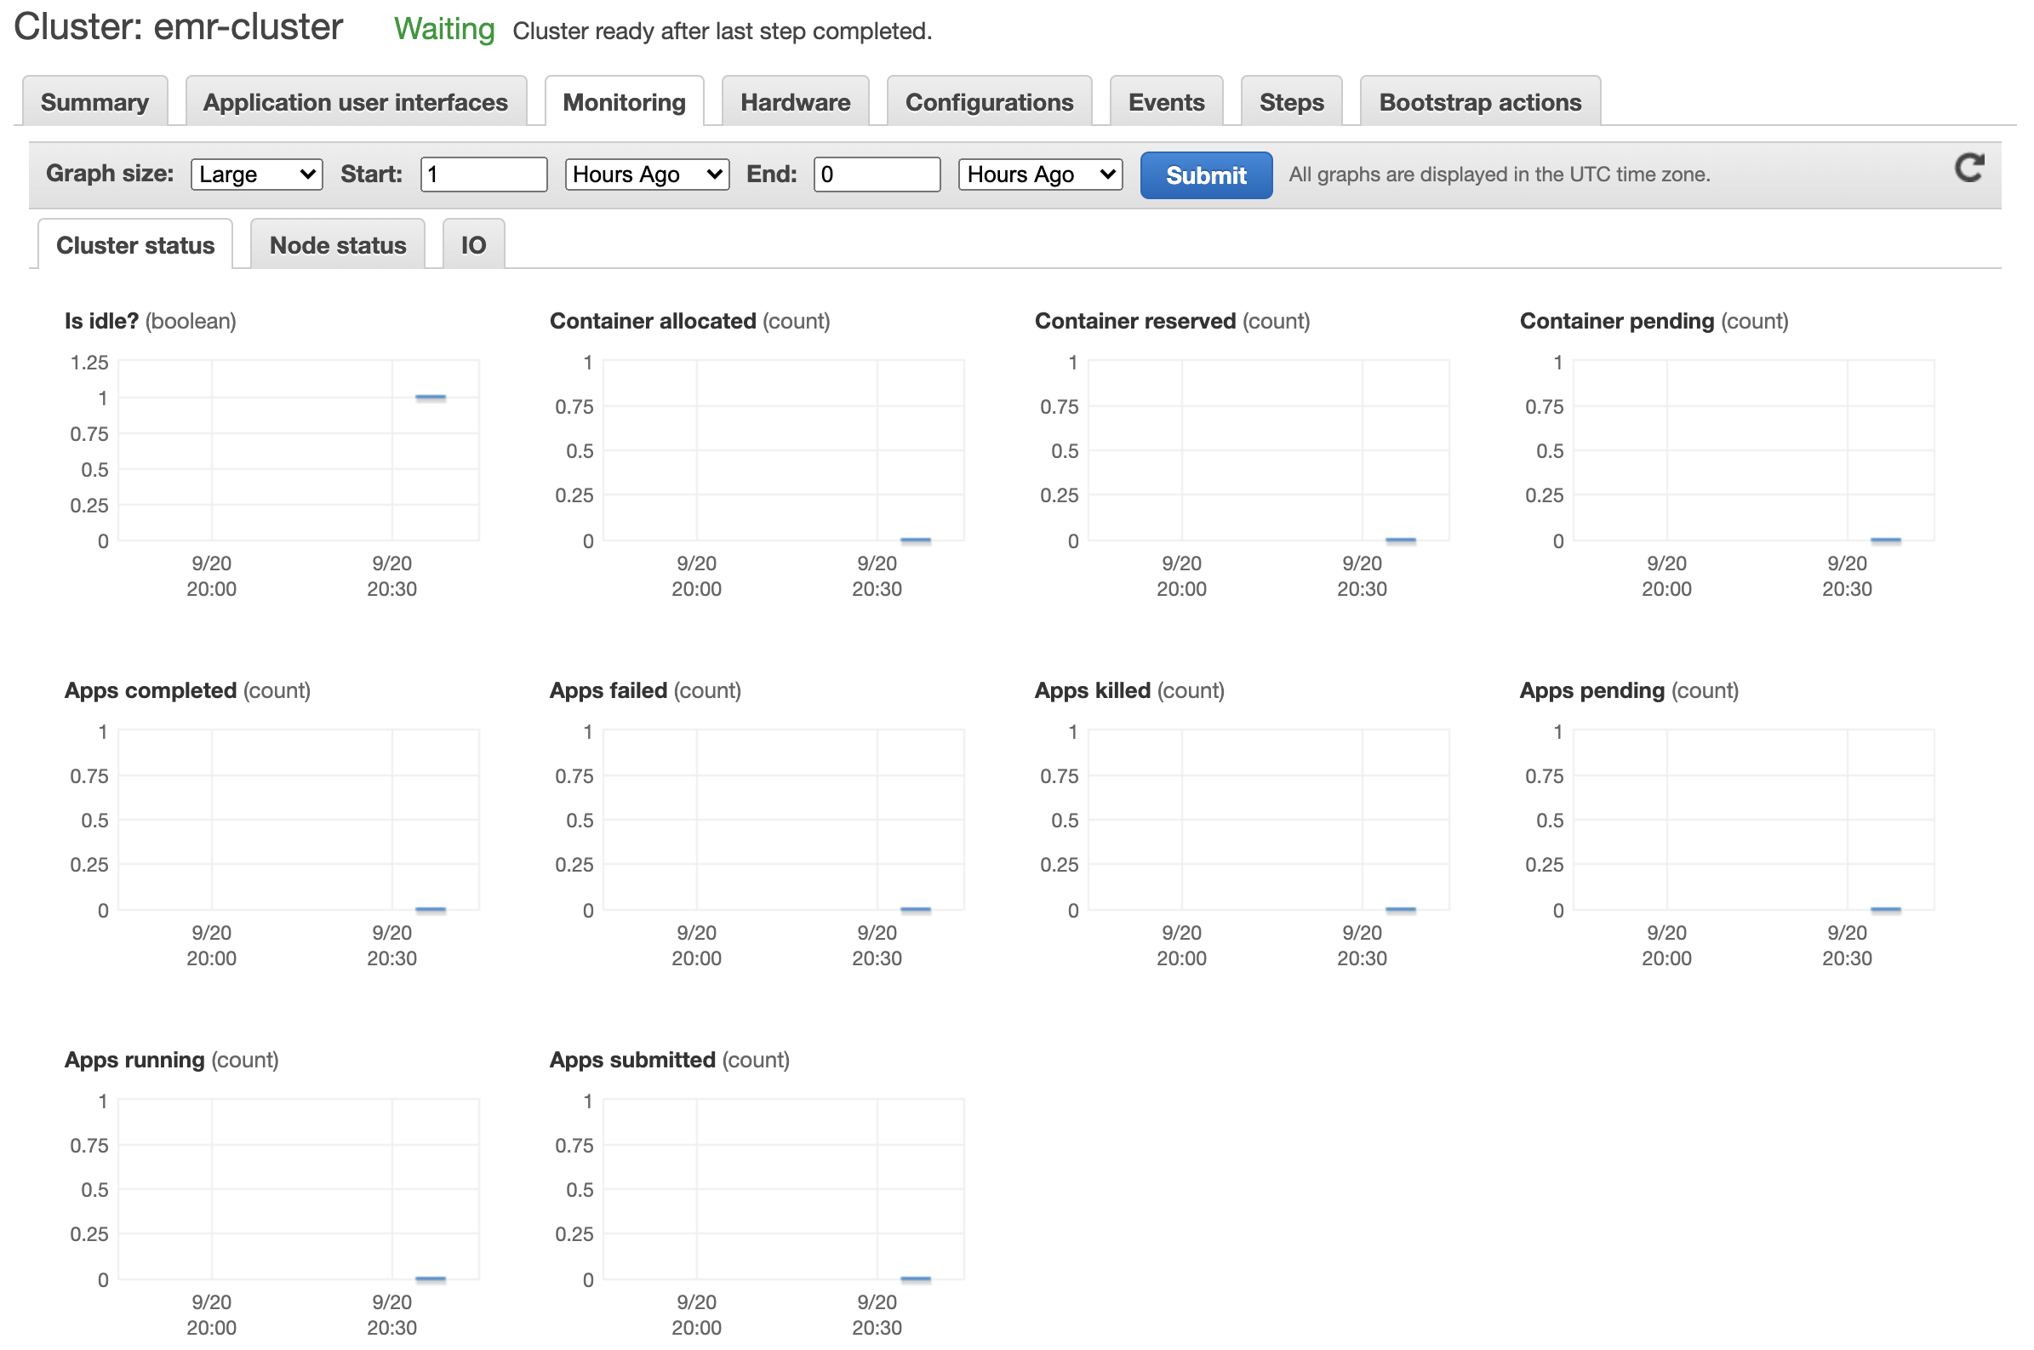The width and height of the screenshot is (2034, 1350).
Task: Click the Apps failed graph
Action: (782, 820)
